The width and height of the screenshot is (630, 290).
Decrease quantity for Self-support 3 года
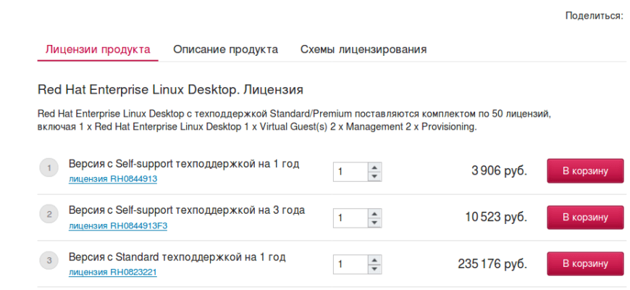tap(374, 223)
